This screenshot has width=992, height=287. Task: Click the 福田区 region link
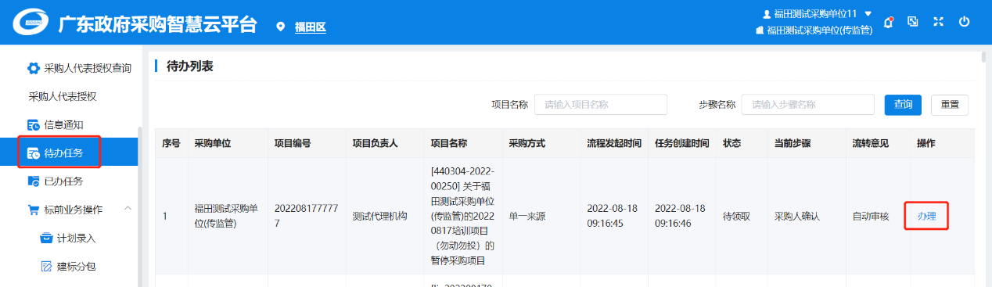(310, 27)
